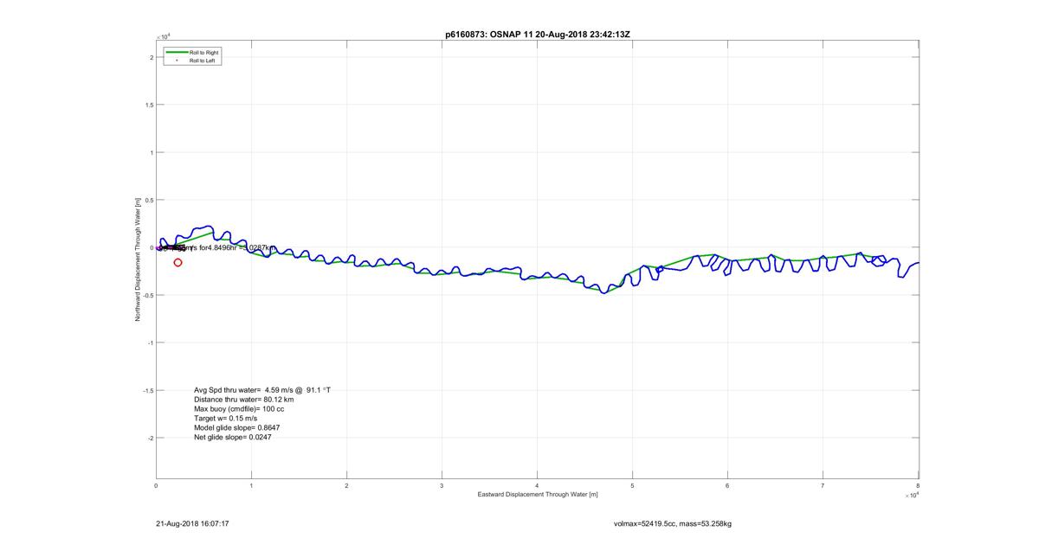Click x-axis tick label '5'
Screen dimensions: 1039x538
tap(633, 487)
